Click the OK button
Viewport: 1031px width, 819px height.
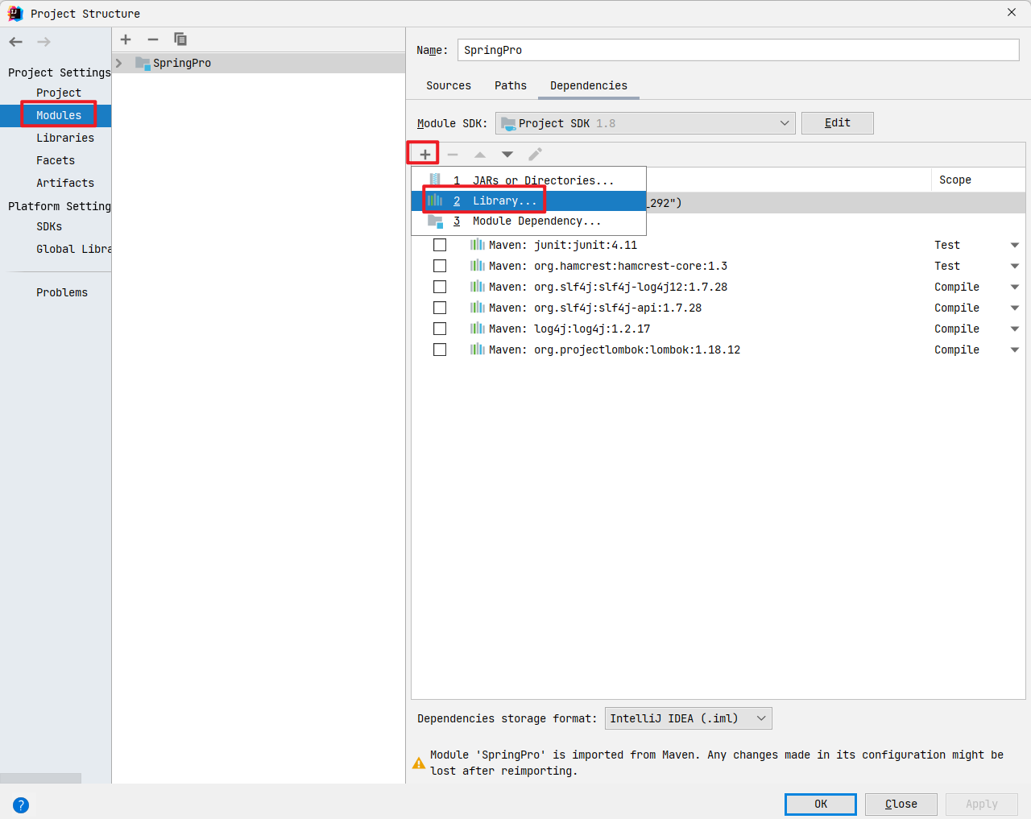click(x=821, y=804)
